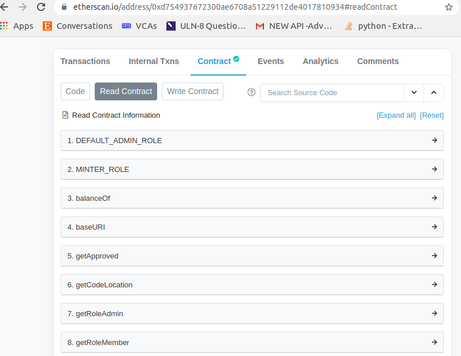
Task: Open the Conversations bookmark
Action: pyautogui.click(x=77, y=26)
